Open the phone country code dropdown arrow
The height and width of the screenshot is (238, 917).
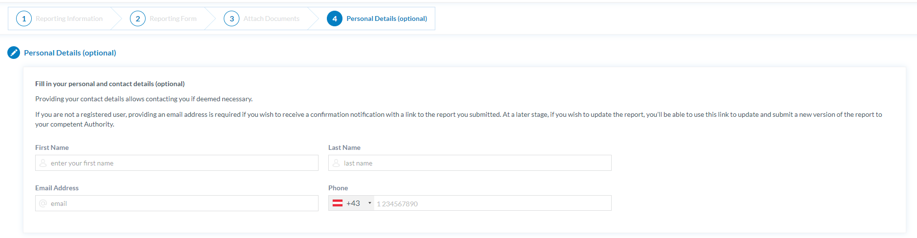370,203
